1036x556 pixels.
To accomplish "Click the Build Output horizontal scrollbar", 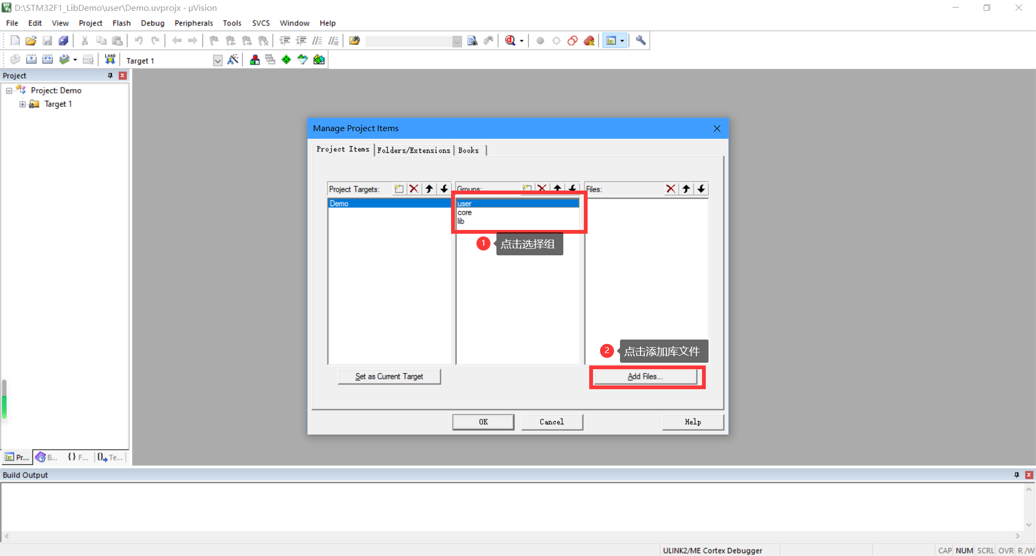I will [512, 536].
